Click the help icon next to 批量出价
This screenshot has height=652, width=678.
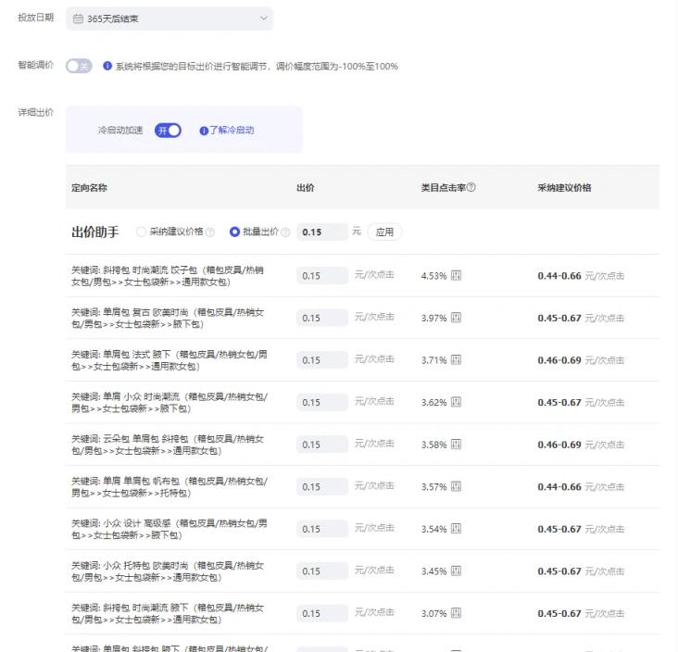[x=285, y=232]
